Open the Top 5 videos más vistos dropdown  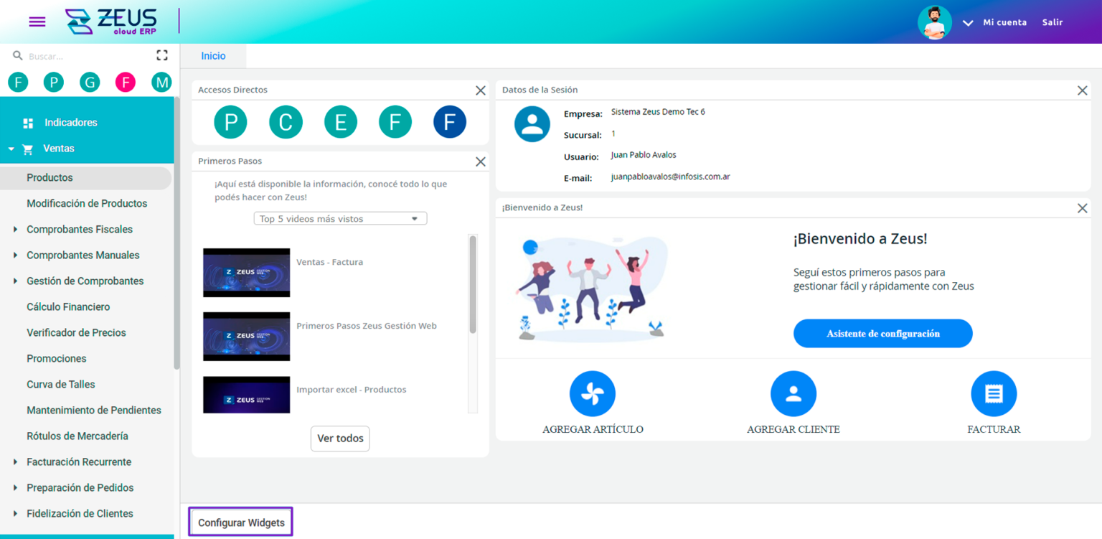click(x=340, y=218)
